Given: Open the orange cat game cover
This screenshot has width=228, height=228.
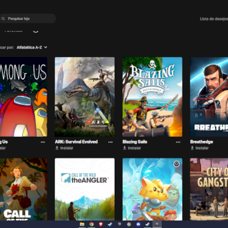Looking at the screenshot, I should (152, 189).
